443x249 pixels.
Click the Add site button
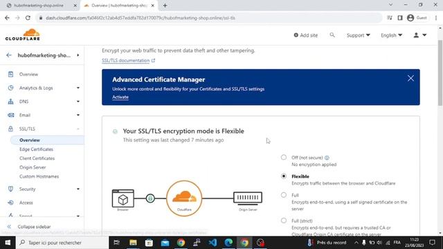click(x=306, y=35)
